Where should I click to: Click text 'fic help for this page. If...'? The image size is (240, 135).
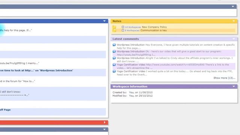tap(16, 30)
